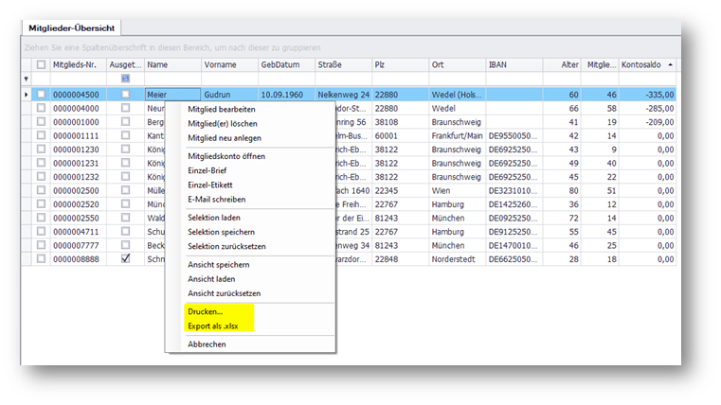
Task: Check the selection box for member 0000001111
Action: point(41,135)
